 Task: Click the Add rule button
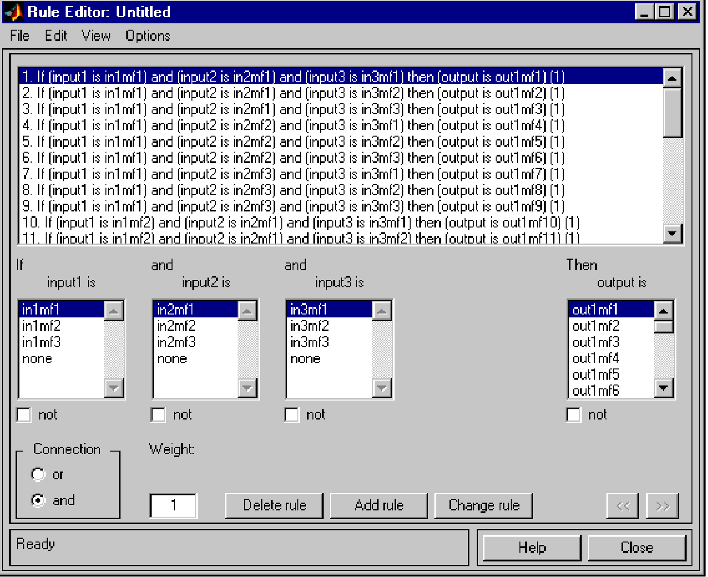[x=379, y=506]
